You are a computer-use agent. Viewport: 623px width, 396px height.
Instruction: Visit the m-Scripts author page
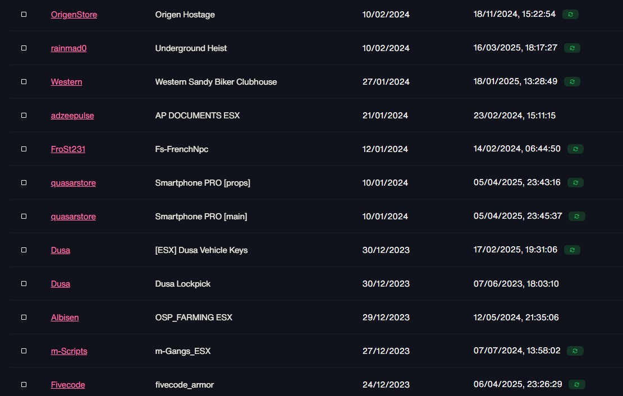pos(69,351)
